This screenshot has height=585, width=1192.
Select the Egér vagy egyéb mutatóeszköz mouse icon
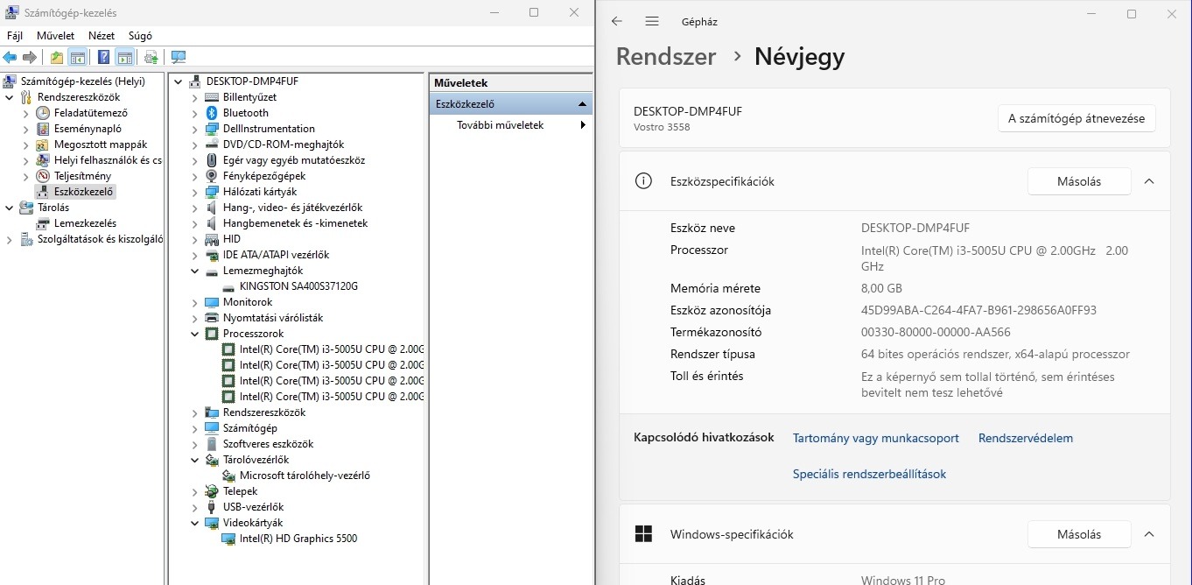(x=211, y=160)
